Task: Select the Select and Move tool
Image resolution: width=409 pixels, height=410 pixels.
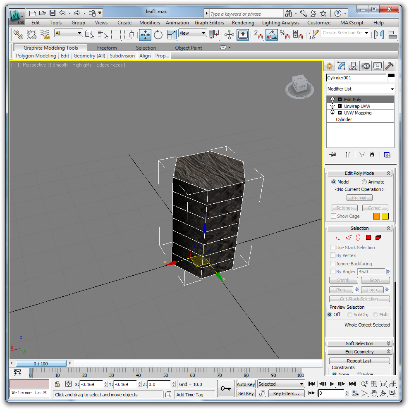Action: click(x=145, y=35)
